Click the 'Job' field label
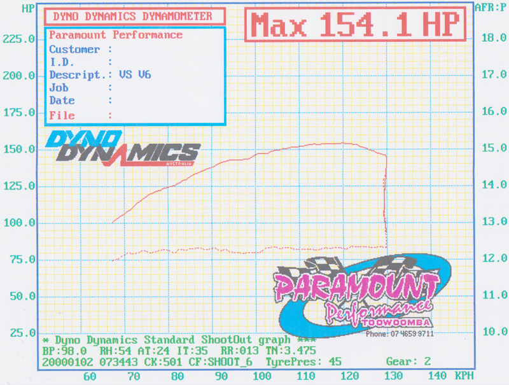 pos(59,88)
